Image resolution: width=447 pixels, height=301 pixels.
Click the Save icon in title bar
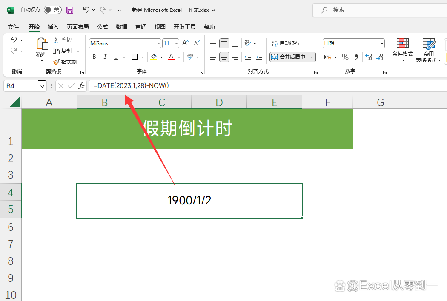[70, 10]
